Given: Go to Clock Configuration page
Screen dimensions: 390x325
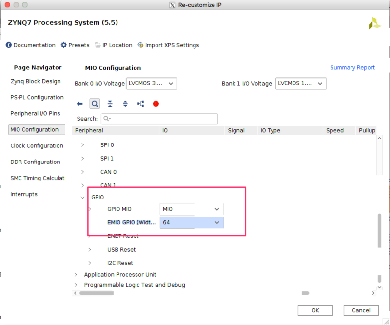Looking at the screenshot, I should (37, 146).
